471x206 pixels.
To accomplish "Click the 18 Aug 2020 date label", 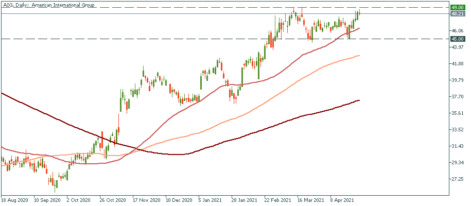I will pos(14,199).
